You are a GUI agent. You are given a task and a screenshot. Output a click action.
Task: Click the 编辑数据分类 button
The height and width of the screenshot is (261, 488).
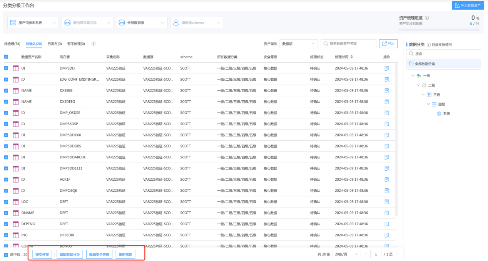(70, 254)
